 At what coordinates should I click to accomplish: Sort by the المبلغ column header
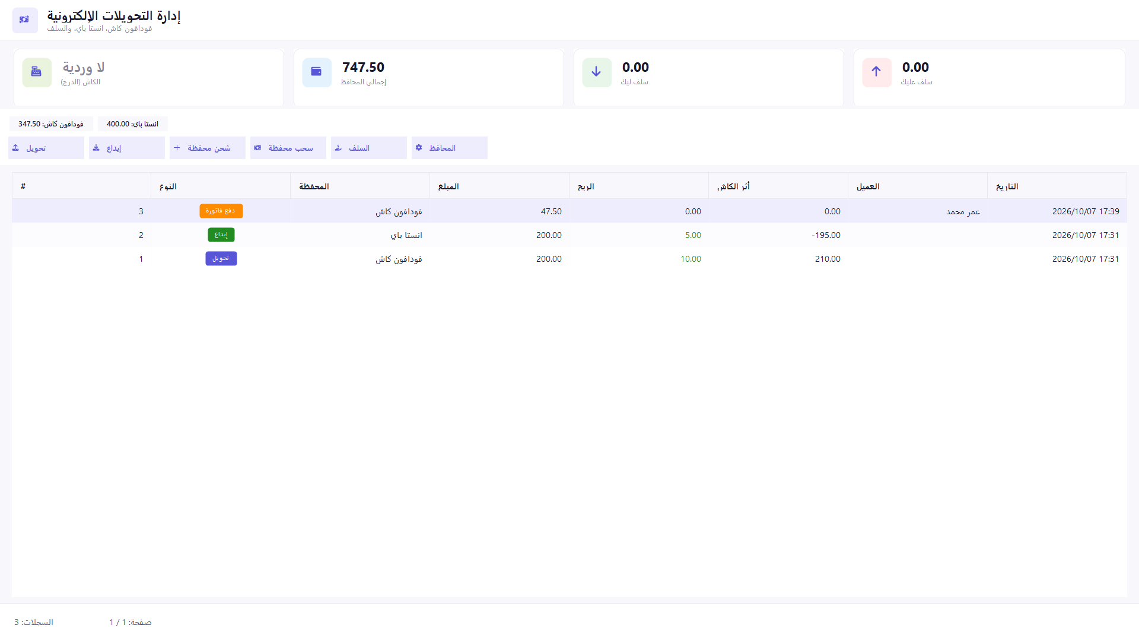coord(499,186)
